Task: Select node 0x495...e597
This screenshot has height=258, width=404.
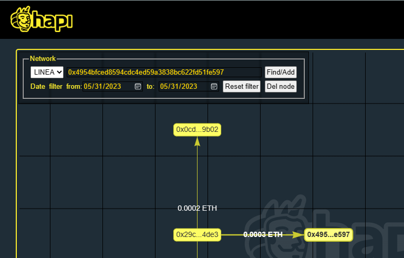Action: (328, 234)
